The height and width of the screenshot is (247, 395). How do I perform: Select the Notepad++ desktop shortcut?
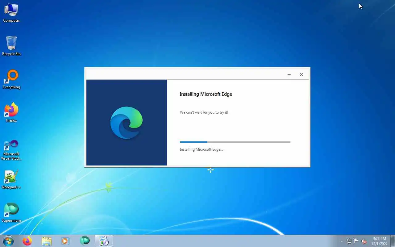(x=11, y=179)
